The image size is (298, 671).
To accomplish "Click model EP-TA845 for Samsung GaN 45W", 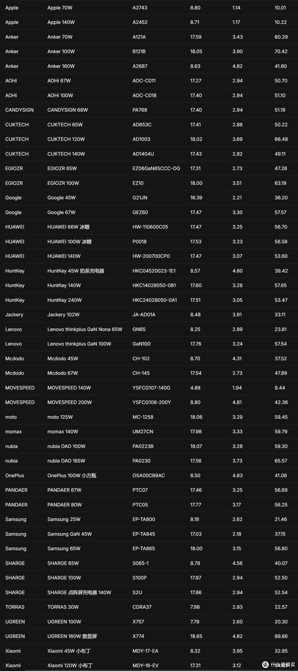I will (144, 534).
